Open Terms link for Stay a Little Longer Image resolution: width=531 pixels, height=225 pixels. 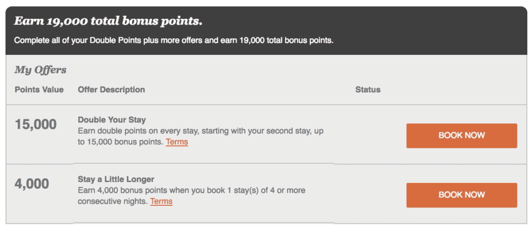point(161,201)
